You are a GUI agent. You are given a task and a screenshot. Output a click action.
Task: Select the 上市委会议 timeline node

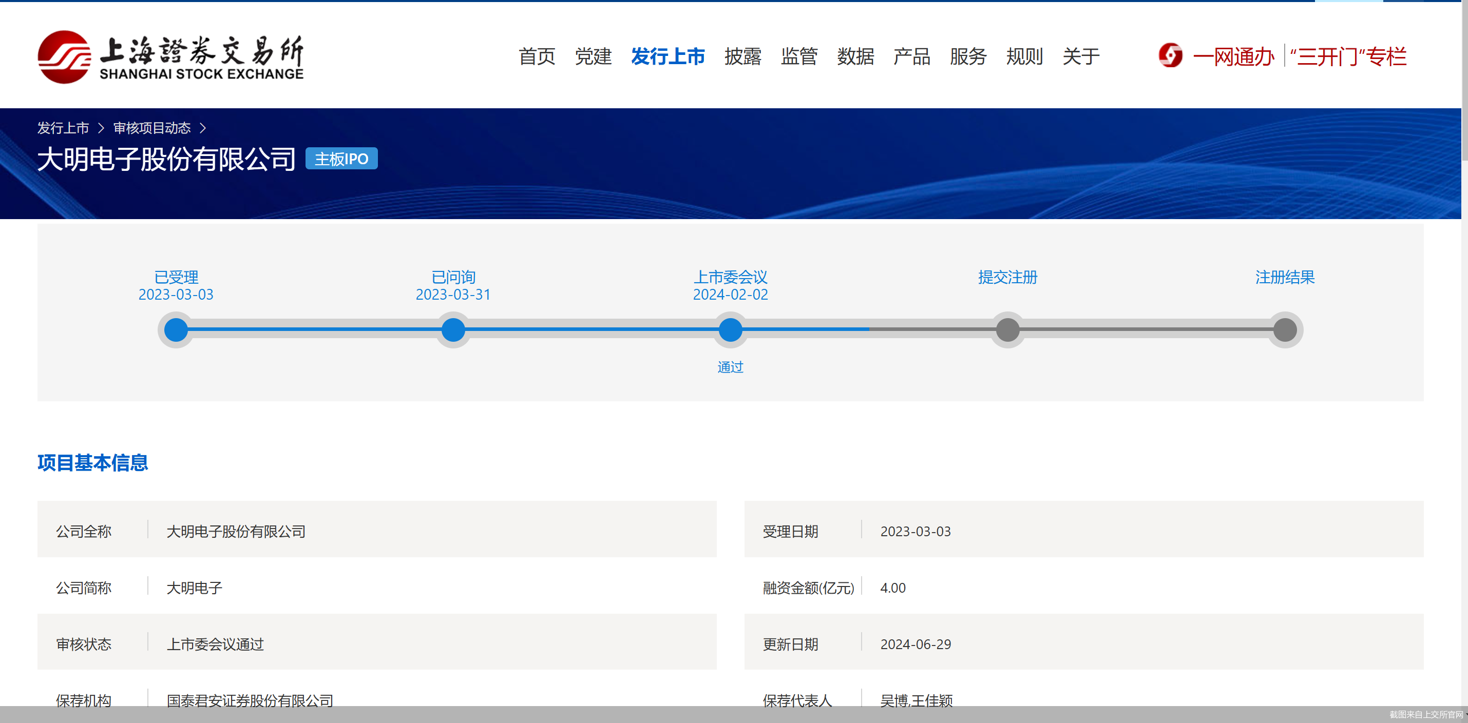pyautogui.click(x=731, y=330)
